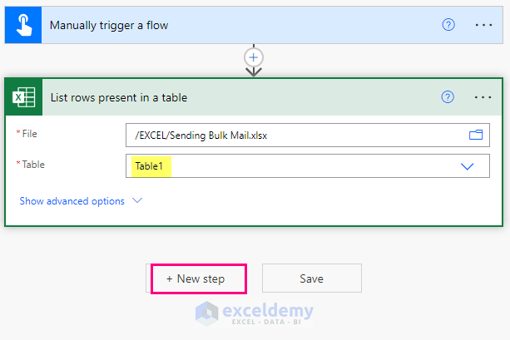Click the green Excel connector icon

point(22,97)
